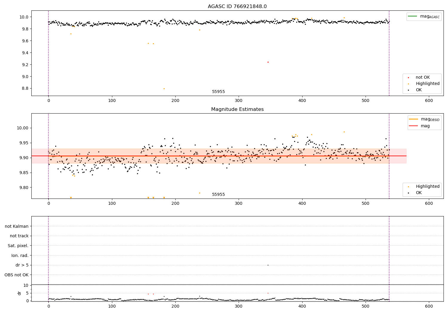Screen dimensions: 448x313
Task: Click y-axis tick '9.2' in top plot
Action: tap(25, 65)
